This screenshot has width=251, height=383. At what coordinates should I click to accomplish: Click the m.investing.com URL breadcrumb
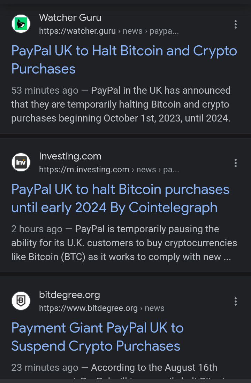tap(109, 170)
